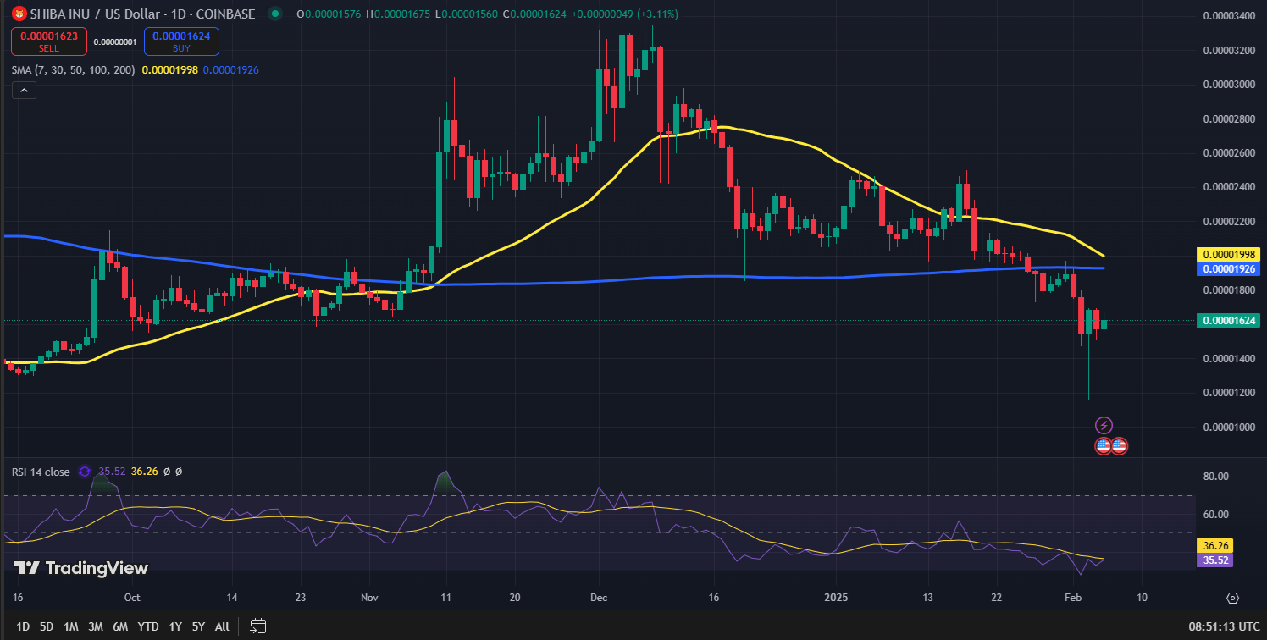Click the 0.00003400 price axis tick
Image resolution: width=1267 pixels, height=640 pixels.
click(1228, 16)
